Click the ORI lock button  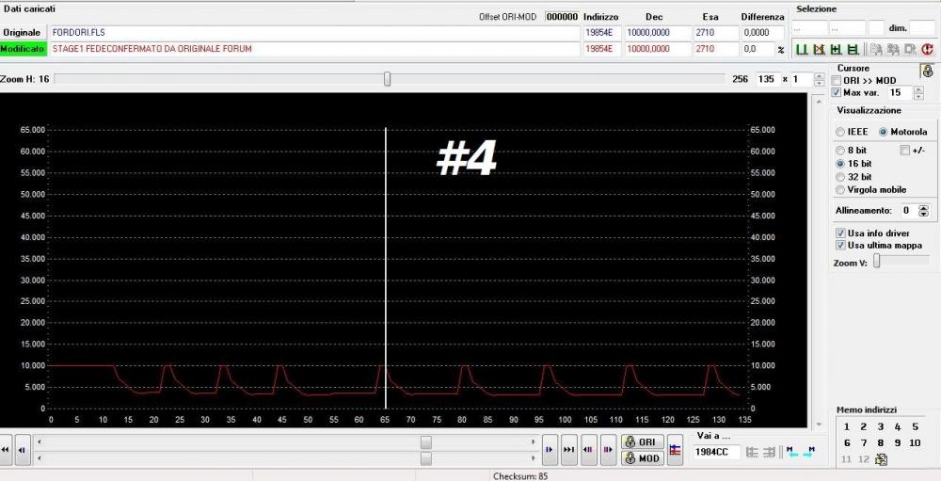pos(643,442)
